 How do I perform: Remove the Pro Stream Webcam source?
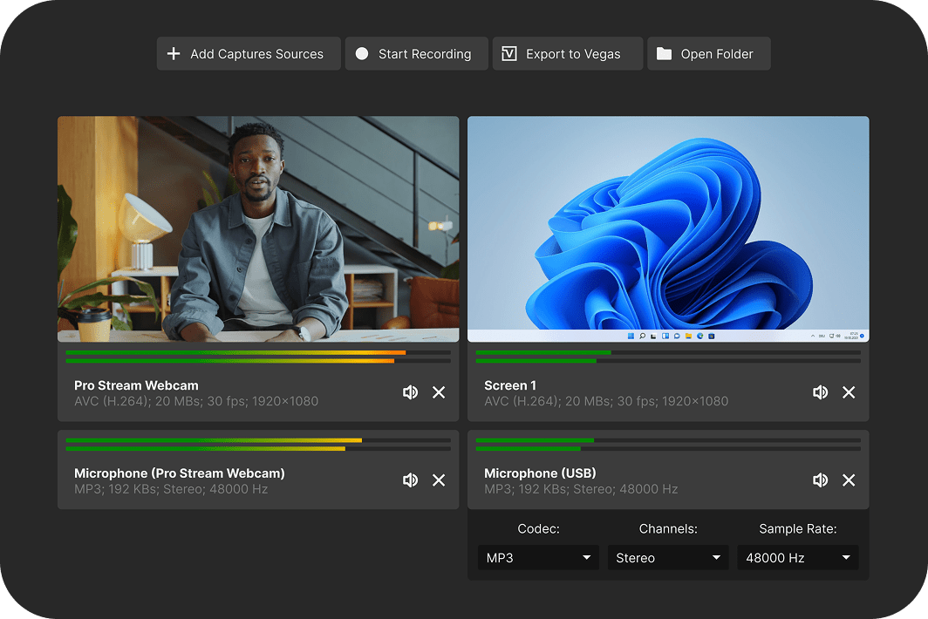(x=439, y=392)
